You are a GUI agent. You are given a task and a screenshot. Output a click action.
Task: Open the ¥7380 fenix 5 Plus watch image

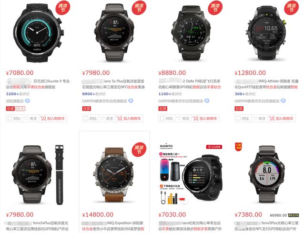[x=267, y=175]
